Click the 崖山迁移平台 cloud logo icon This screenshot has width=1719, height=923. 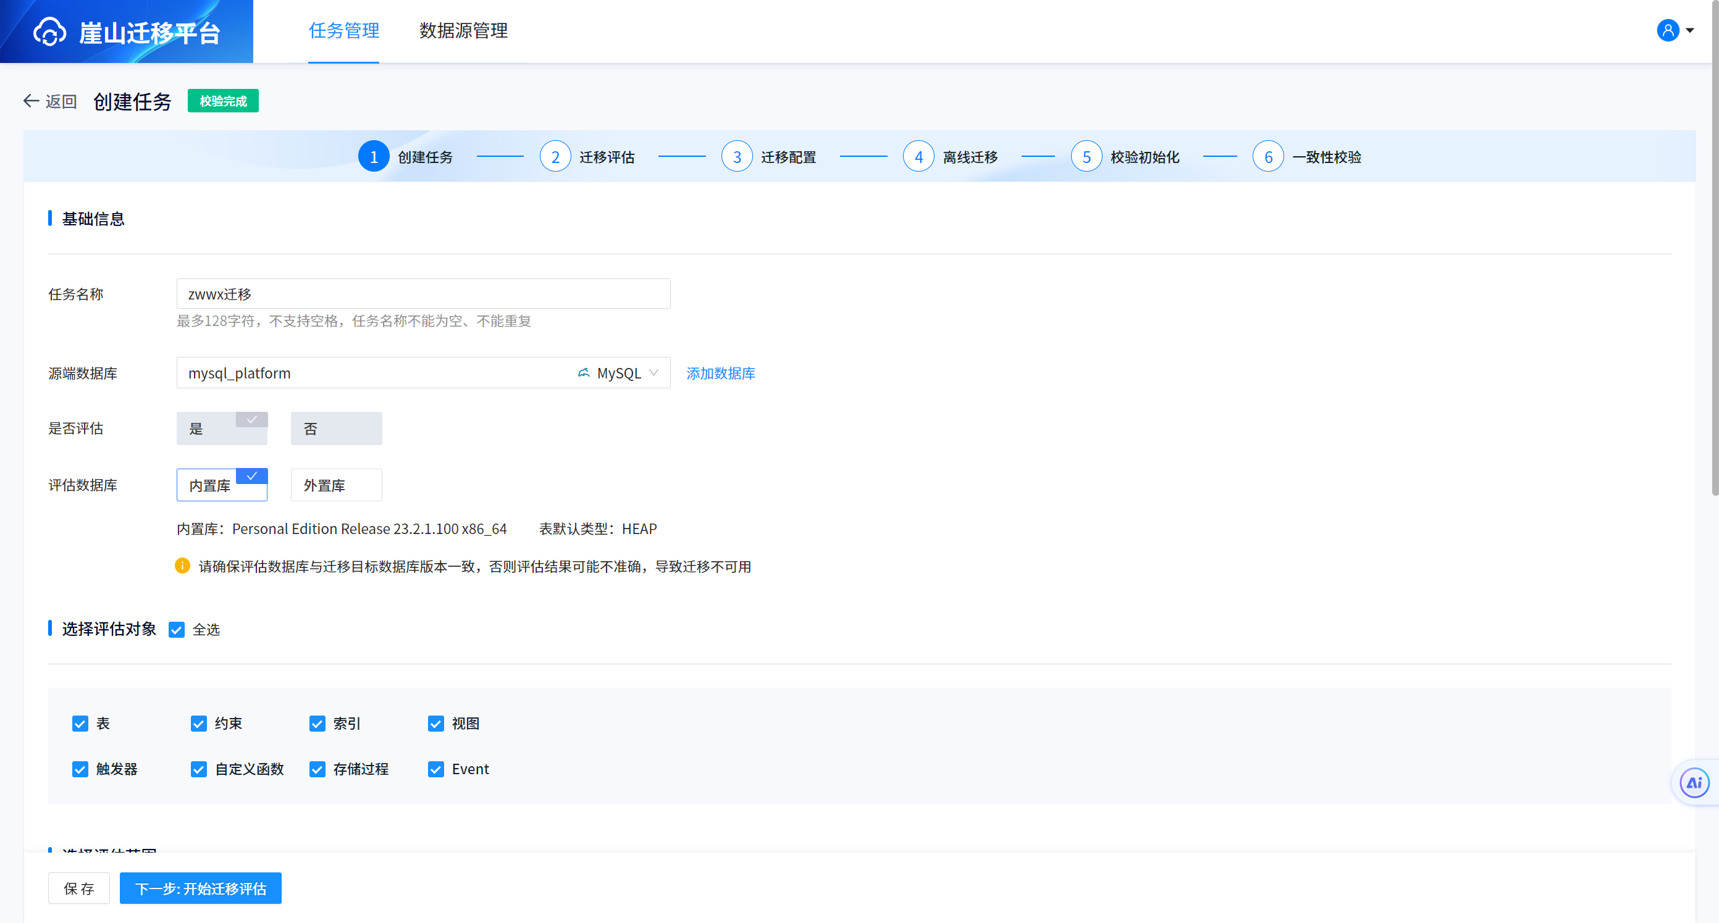point(50,31)
